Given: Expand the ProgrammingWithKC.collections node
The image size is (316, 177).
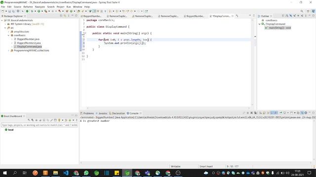Looking at the screenshot, I should click(x=9, y=51).
